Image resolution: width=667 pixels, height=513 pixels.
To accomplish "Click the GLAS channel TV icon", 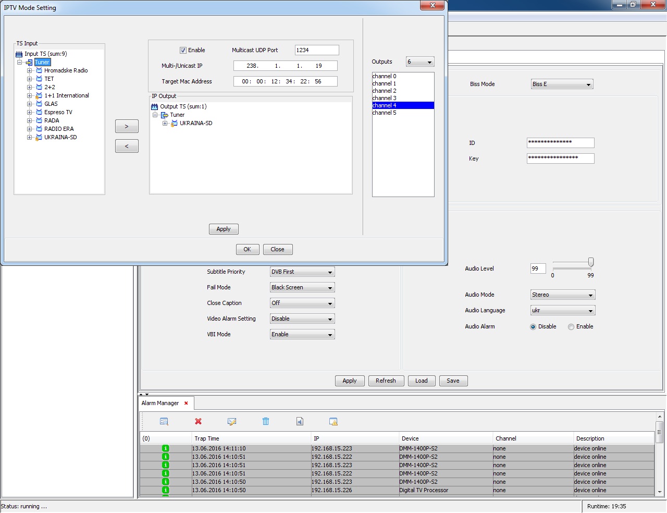I will point(39,104).
